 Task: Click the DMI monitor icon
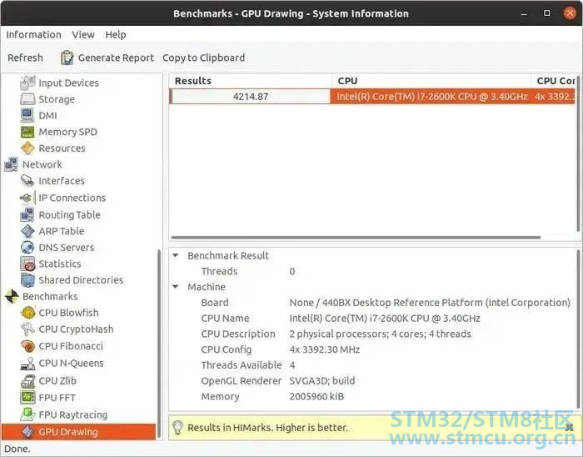pos(27,115)
